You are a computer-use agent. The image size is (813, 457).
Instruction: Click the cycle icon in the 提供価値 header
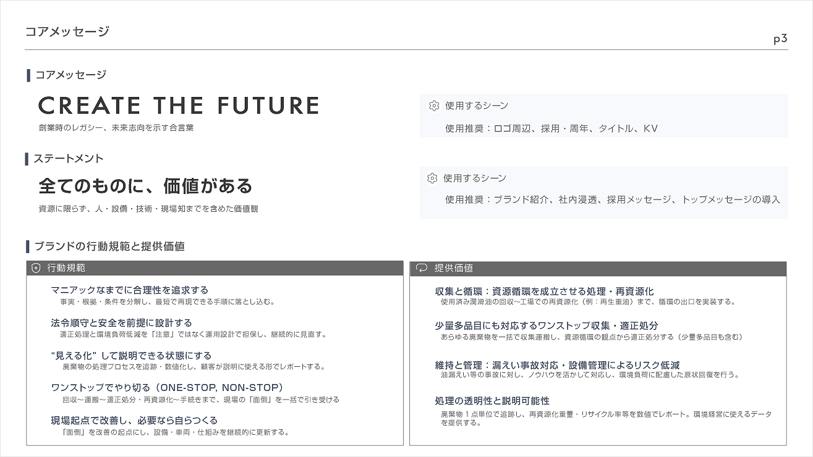point(422,268)
